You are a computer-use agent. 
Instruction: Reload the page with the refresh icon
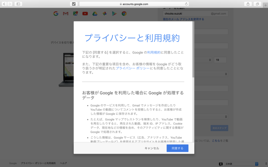(x=186, y=4)
